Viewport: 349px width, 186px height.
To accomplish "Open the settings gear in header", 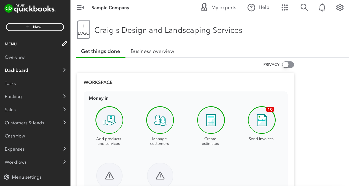I will pos(340,8).
